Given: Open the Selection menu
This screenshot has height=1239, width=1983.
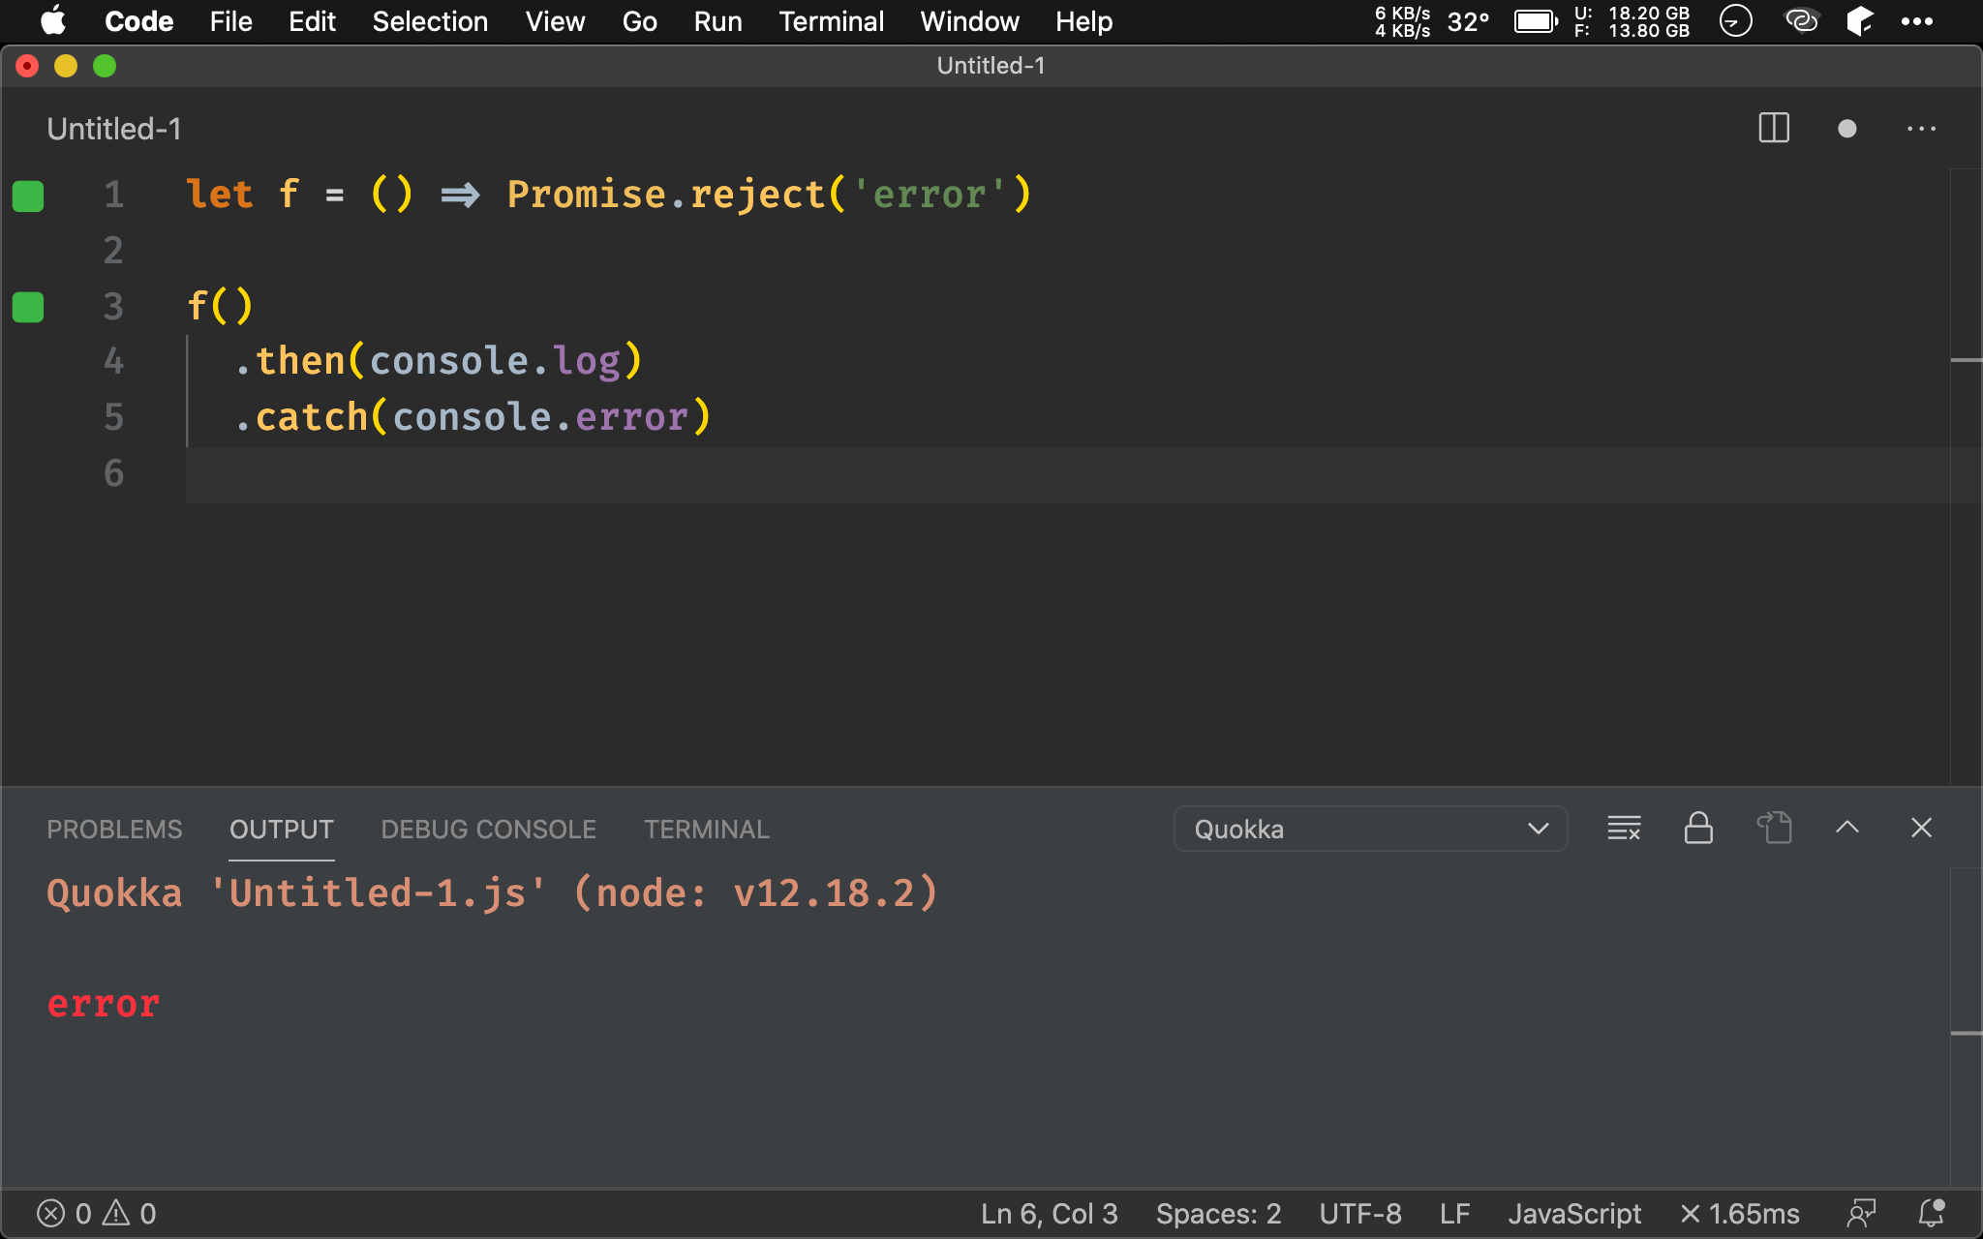Looking at the screenshot, I should click(x=430, y=21).
